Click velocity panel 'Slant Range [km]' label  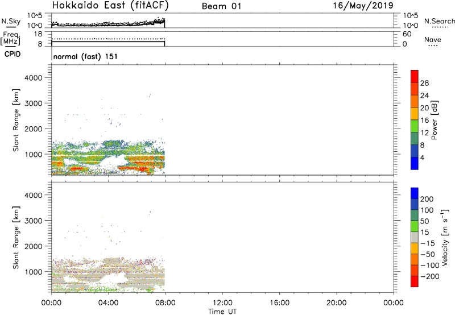[x=16, y=238]
